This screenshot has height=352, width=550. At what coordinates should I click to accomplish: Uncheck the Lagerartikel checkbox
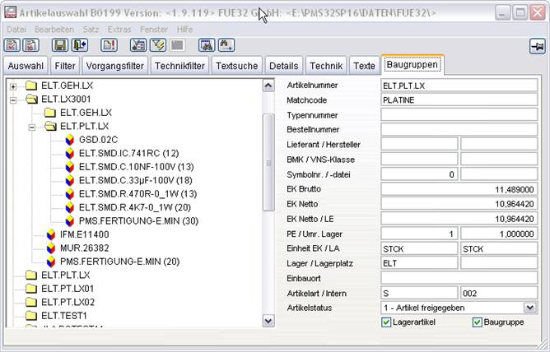[x=387, y=322]
